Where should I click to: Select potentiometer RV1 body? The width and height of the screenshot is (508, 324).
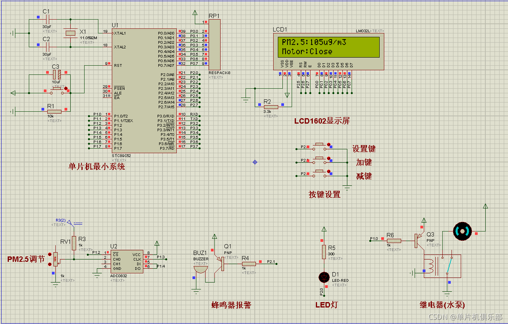(56, 259)
